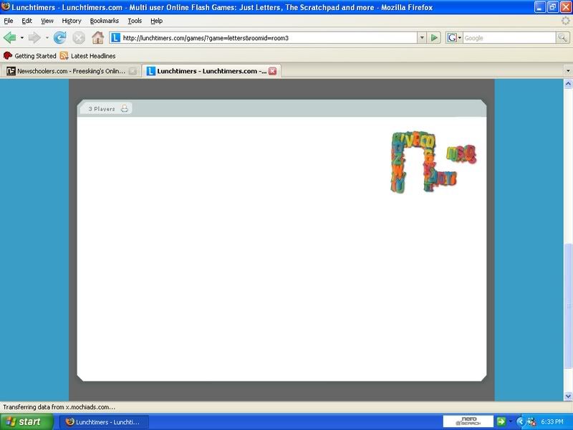Open the Bookmarks menu
The width and height of the screenshot is (573, 430).
click(105, 21)
